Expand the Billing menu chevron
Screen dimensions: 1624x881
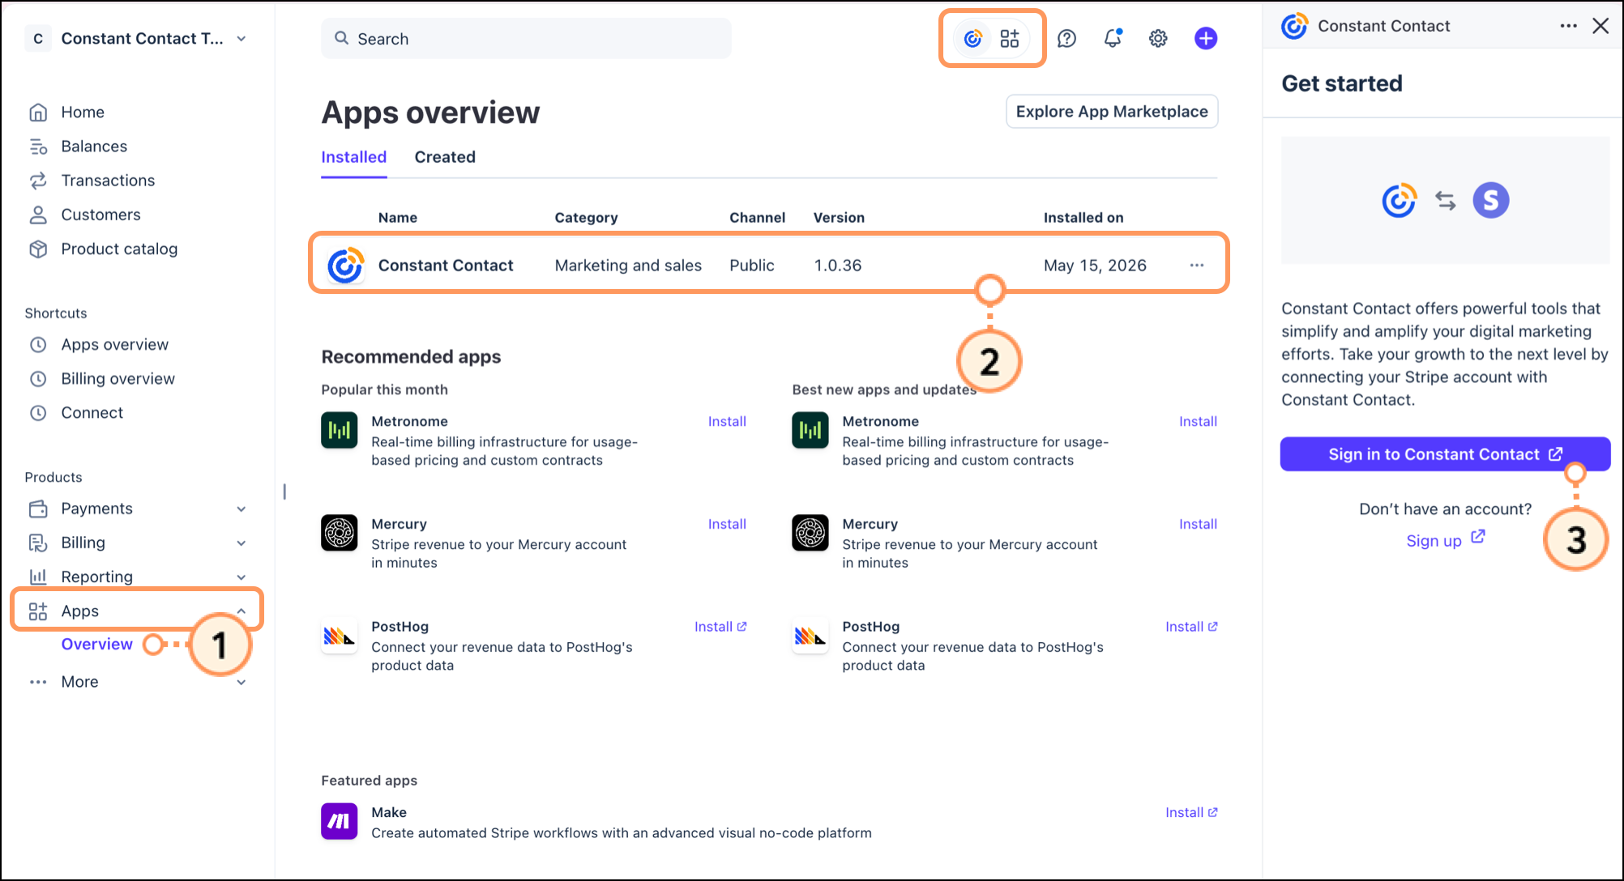click(241, 543)
